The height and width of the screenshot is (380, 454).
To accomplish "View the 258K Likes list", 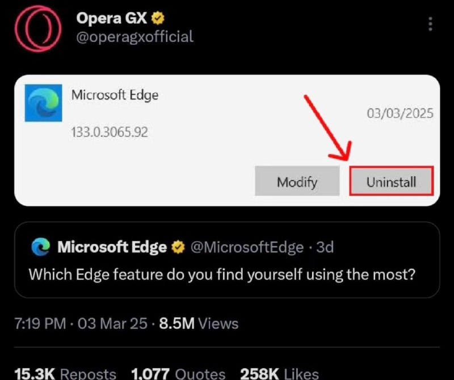I will point(279,373).
